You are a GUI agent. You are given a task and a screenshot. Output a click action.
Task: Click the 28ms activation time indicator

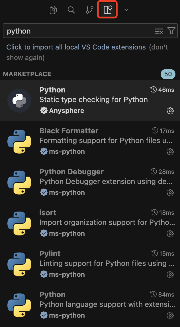(162, 172)
